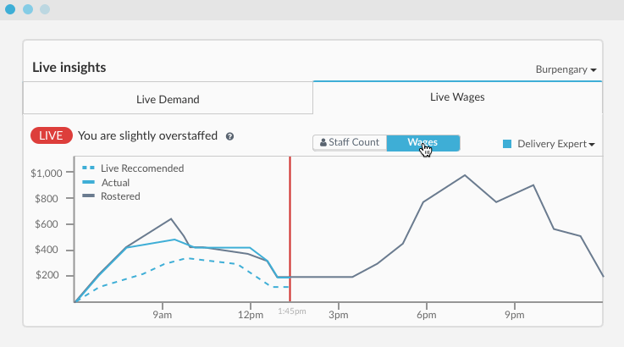Click the Actual legend line icon
Viewport: 624px width, 347px height.
pos(88,182)
